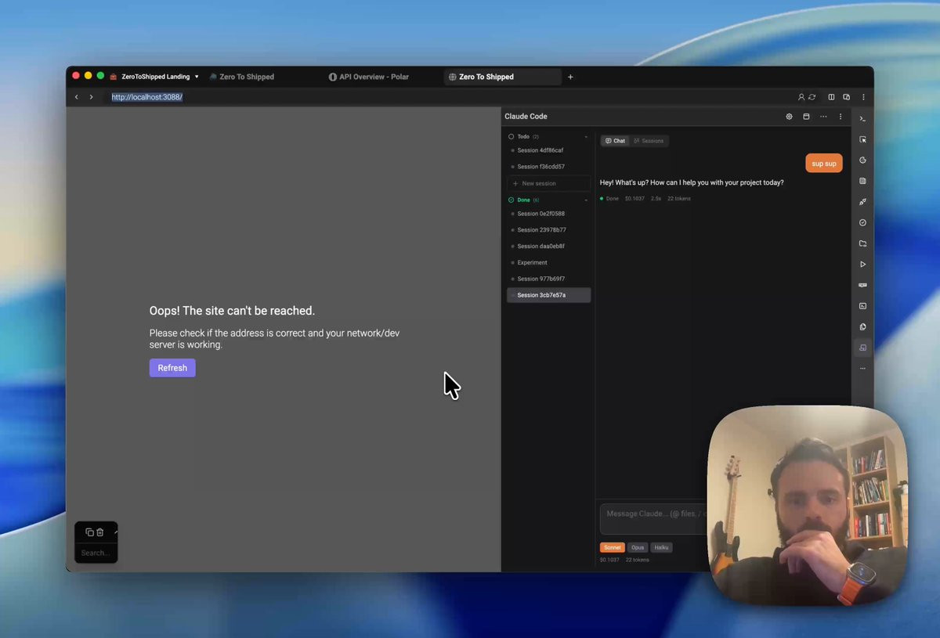This screenshot has width=940, height=638.
Task: Click the sync refresh icon in address bar
Action: coord(812,97)
